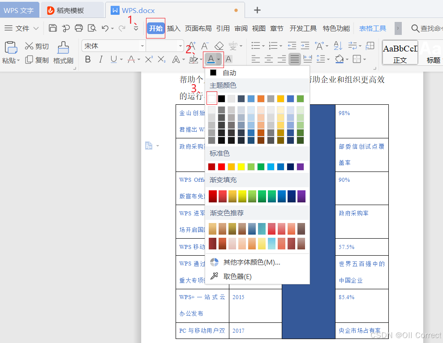443x343 pixels.
Task: Choose 自动 automatic font color
Action: pyautogui.click(x=257, y=73)
